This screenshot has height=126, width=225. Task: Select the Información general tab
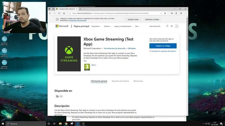(99, 81)
